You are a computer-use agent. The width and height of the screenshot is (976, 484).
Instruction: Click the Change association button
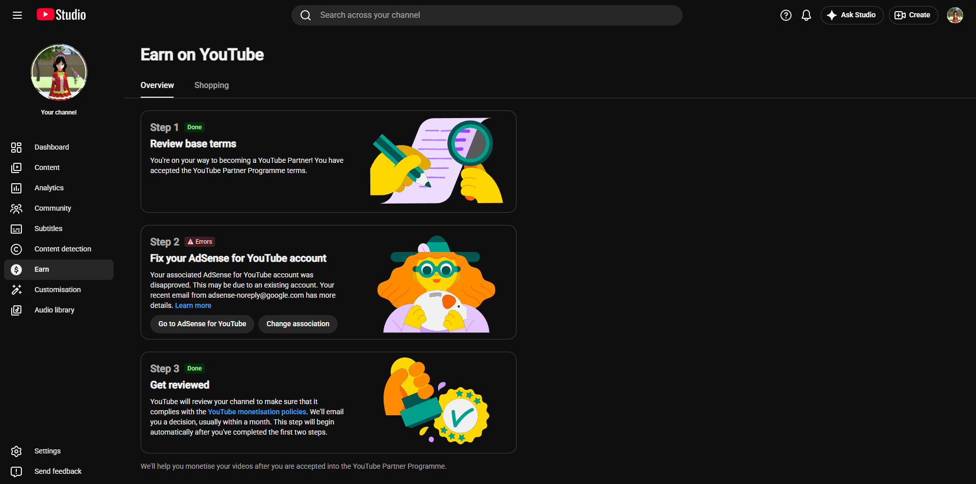click(298, 324)
